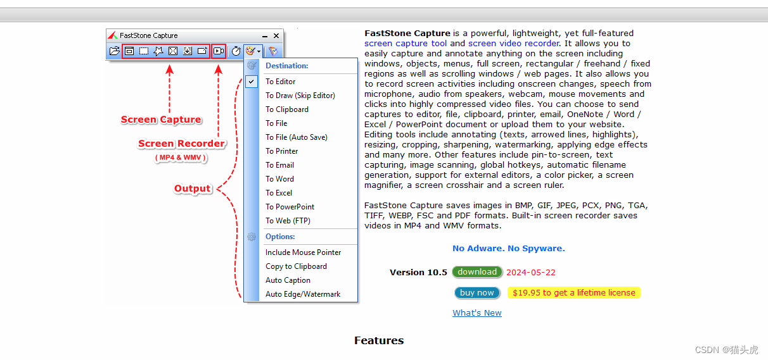
Task: Choose To Web (FTP) destination
Action: point(301,221)
